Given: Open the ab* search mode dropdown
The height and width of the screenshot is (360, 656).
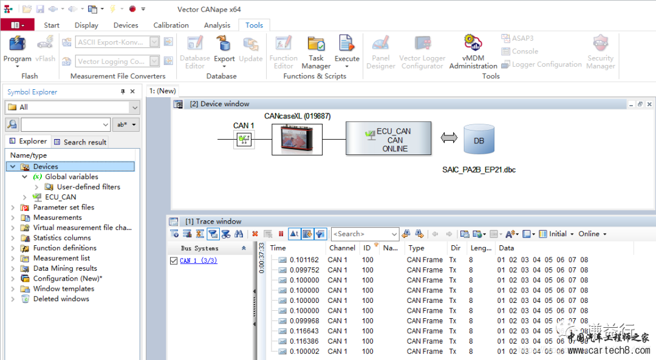Looking at the screenshot, I should pyautogui.click(x=126, y=124).
